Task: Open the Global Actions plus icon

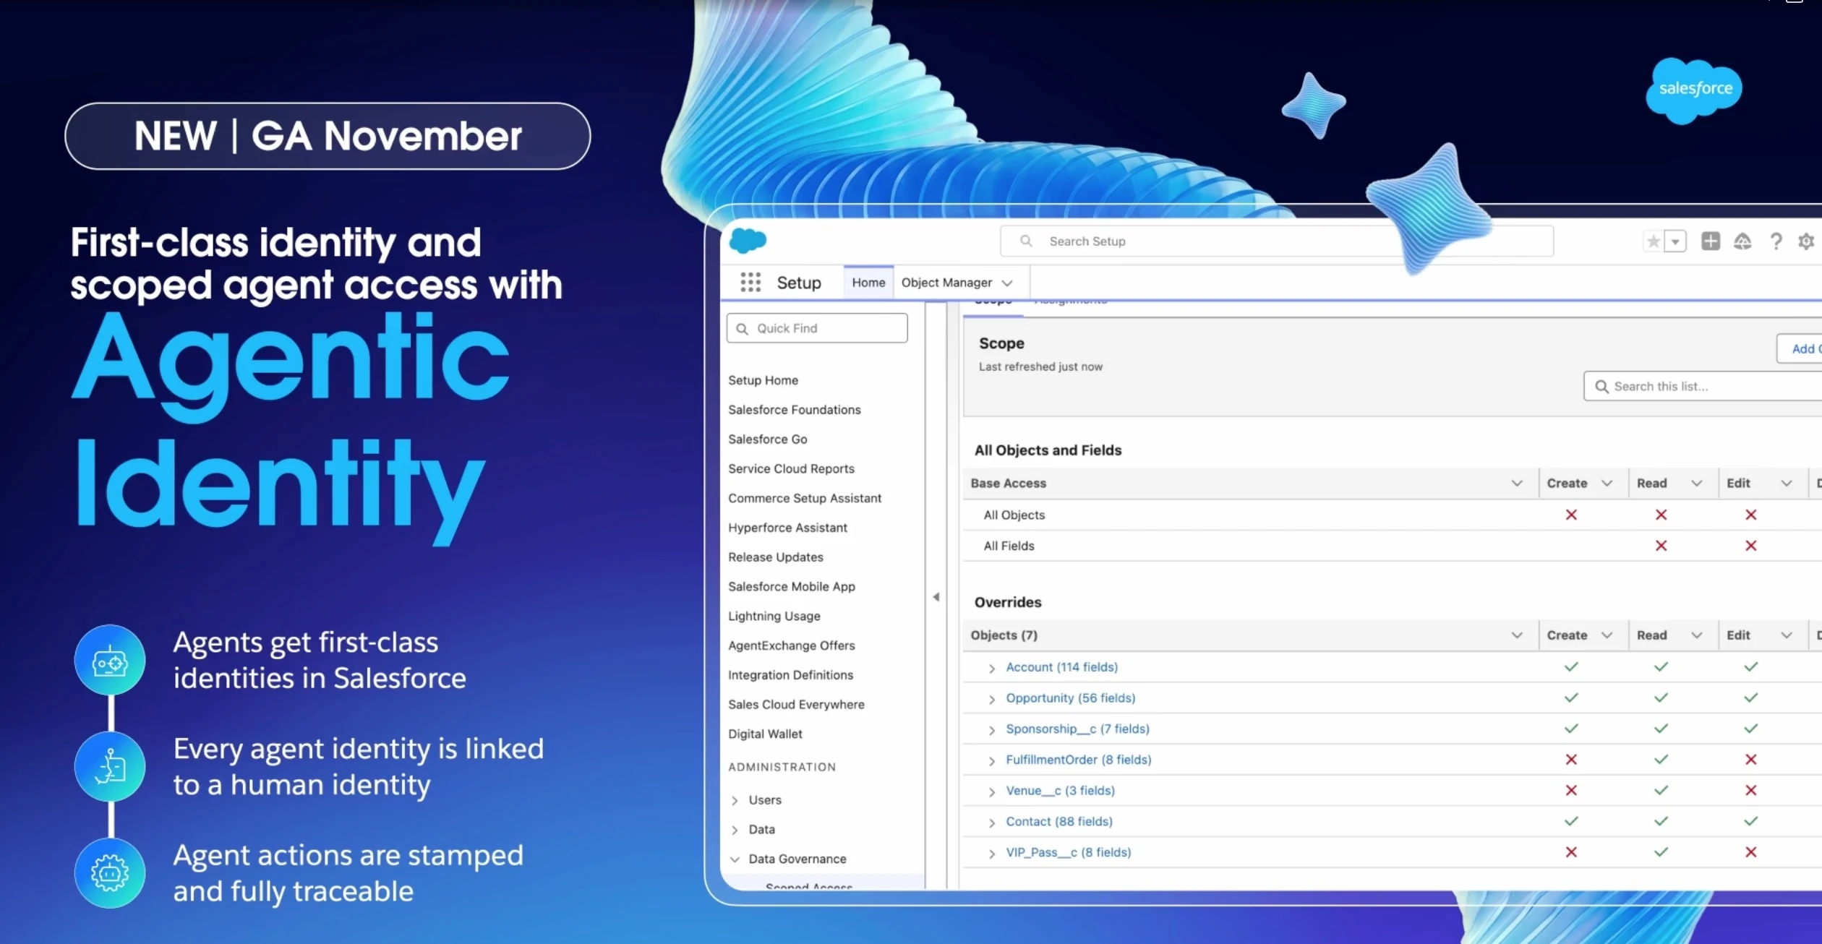Action: coord(1711,241)
